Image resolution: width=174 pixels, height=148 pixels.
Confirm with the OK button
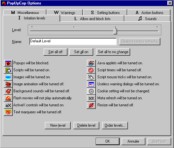coord(108,141)
